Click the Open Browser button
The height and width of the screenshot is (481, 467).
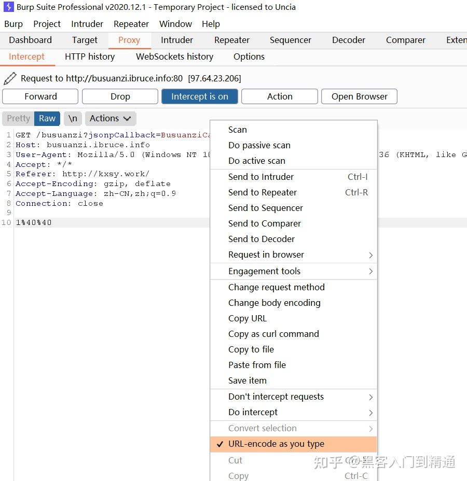pyautogui.click(x=359, y=96)
